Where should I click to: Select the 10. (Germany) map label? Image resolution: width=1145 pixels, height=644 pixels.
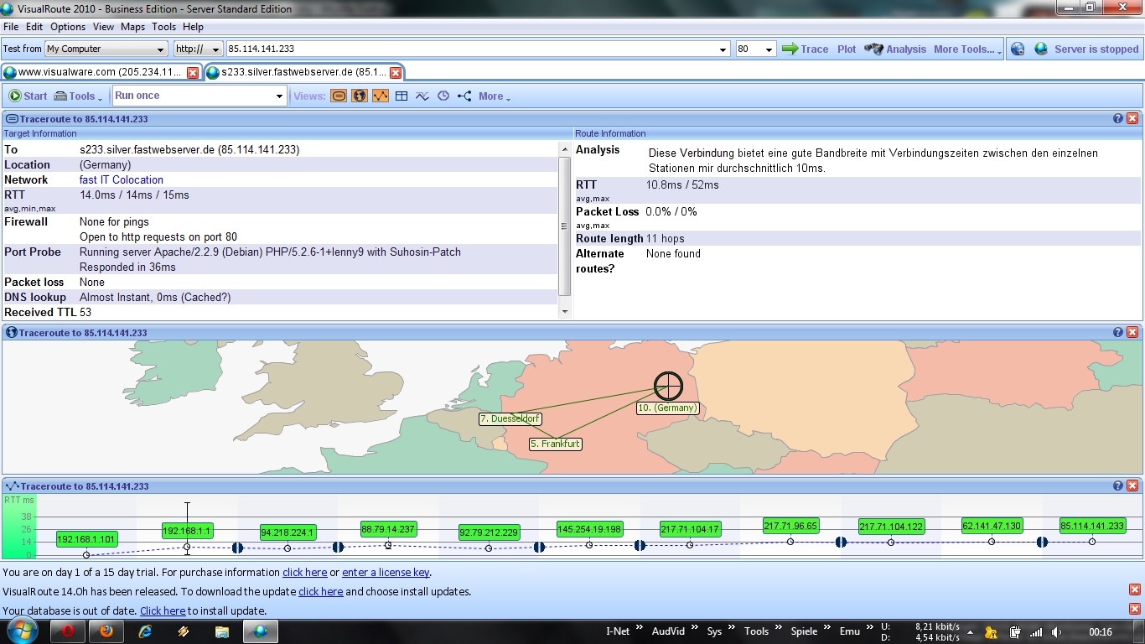667,408
